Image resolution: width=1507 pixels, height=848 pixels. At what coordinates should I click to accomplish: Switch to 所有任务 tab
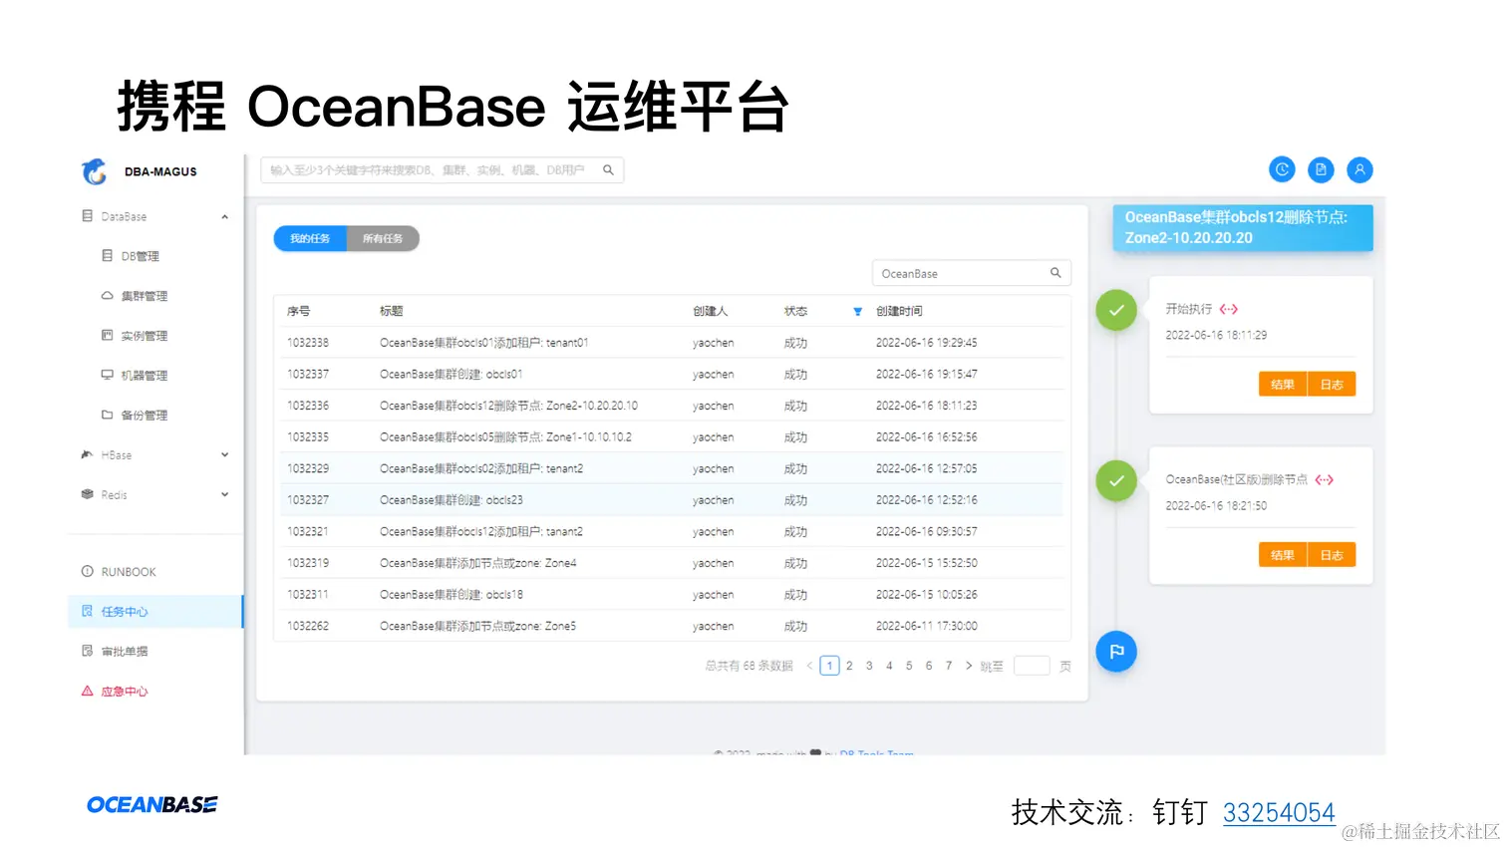pyautogui.click(x=383, y=238)
